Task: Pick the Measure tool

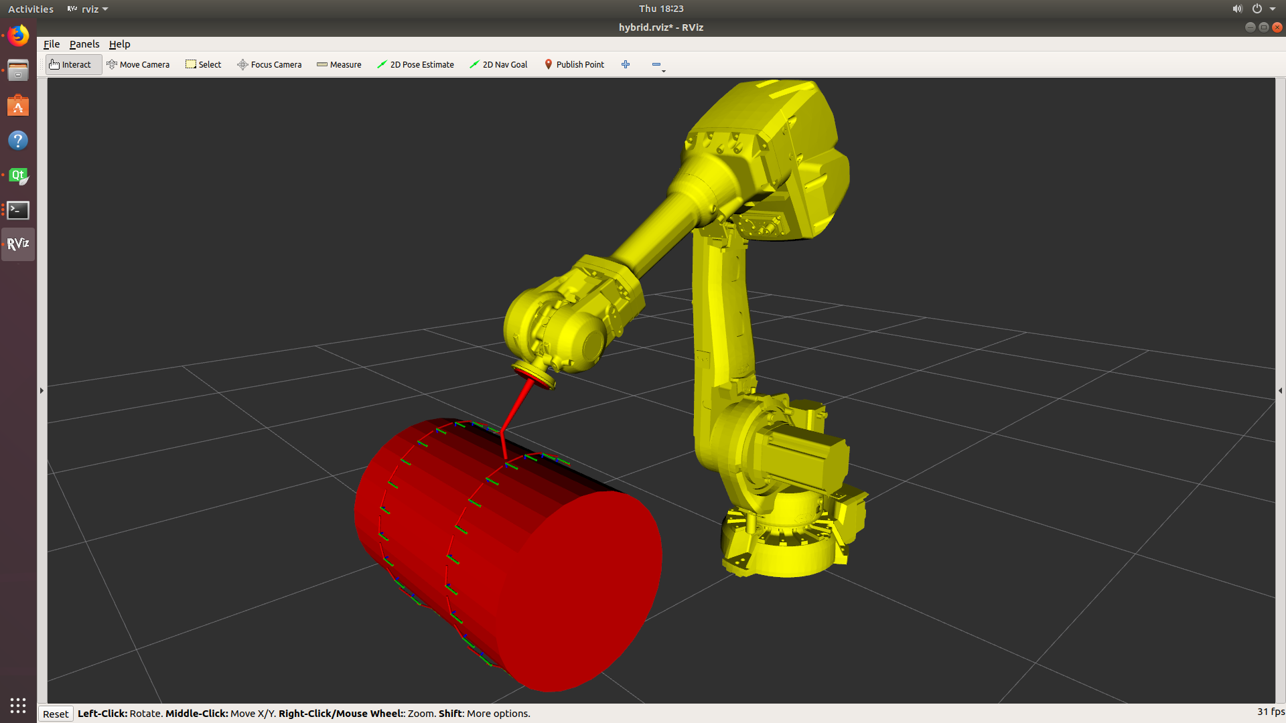Action: (x=339, y=64)
